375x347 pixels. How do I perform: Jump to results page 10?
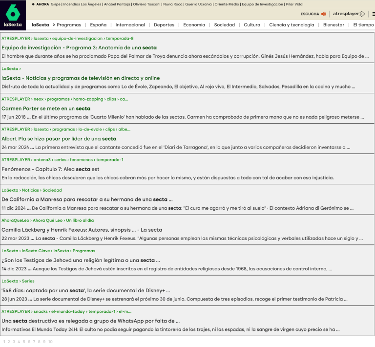coord(50,342)
